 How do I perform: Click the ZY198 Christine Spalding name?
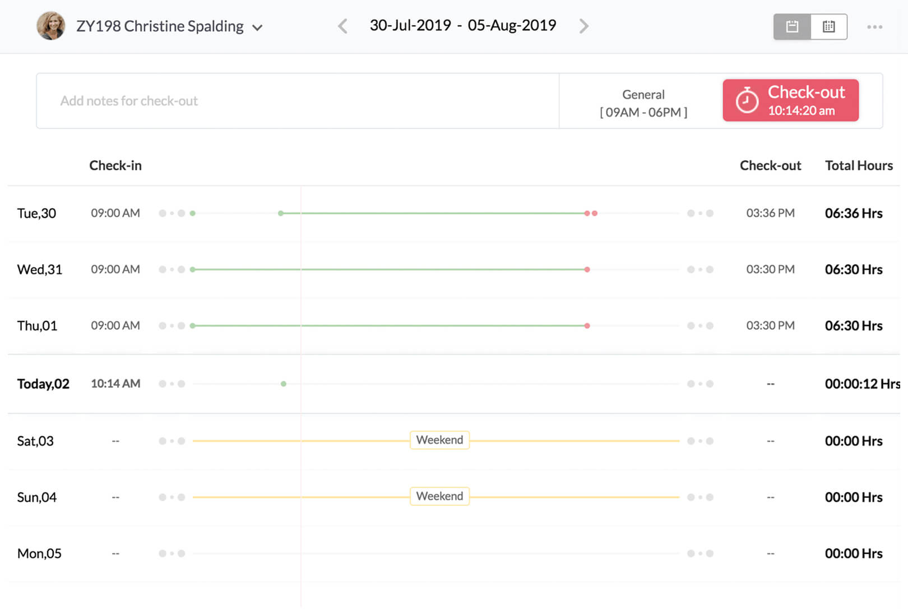[160, 26]
